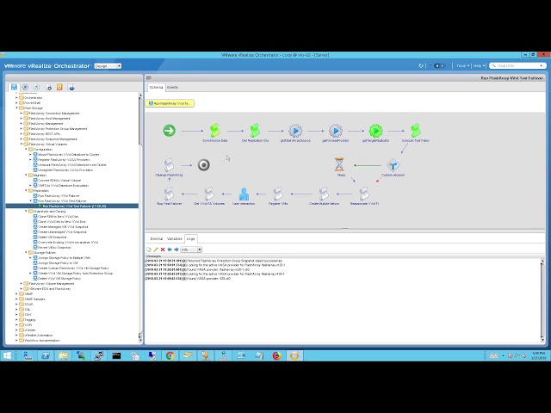
Task: Click the refresh icon in top header
Action: [x=421, y=65]
